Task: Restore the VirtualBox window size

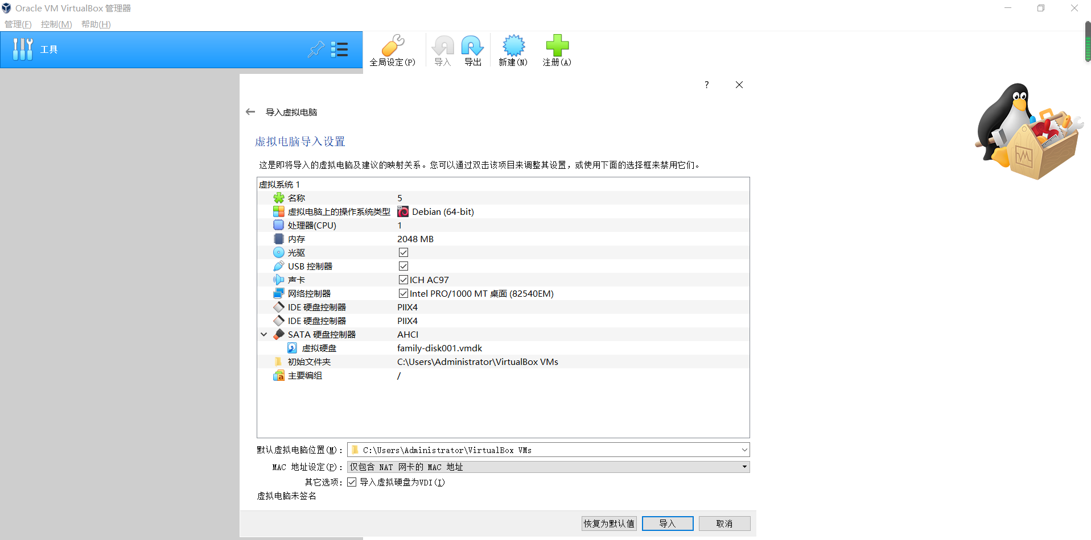Action: [x=1041, y=8]
